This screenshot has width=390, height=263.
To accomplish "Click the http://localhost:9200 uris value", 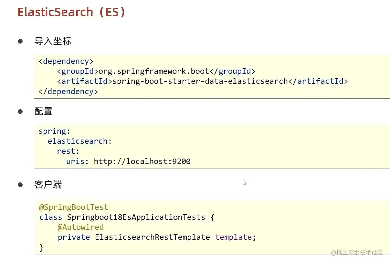I will click(142, 161).
